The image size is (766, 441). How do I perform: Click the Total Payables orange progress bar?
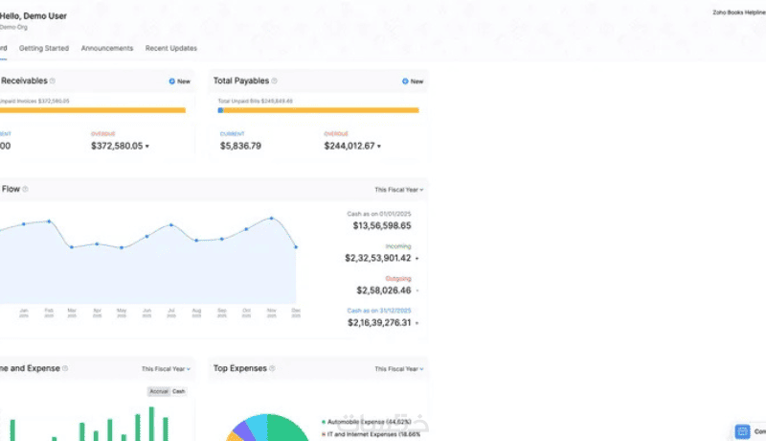click(x=319, y=110)
